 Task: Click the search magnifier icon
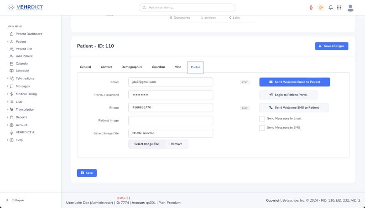[x=144, y=7]
